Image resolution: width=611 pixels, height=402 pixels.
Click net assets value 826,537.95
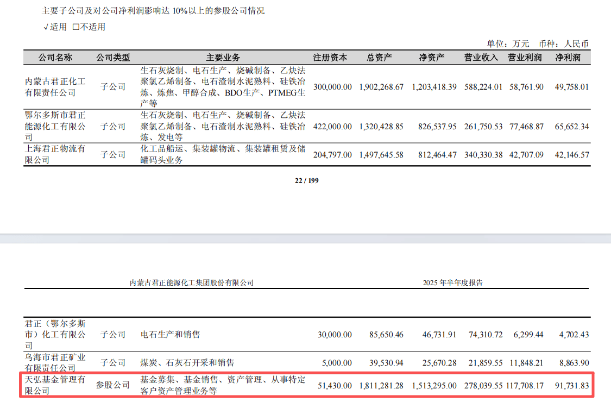437,127
